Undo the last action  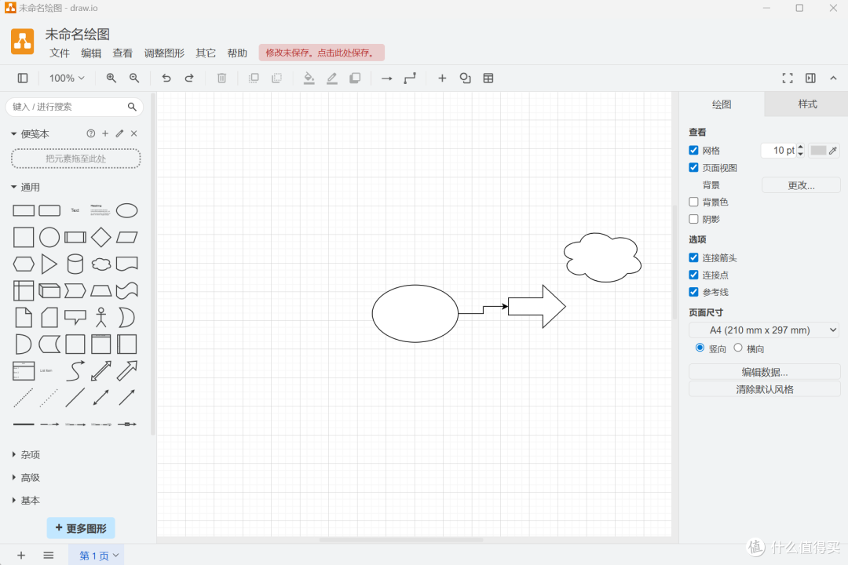click(166, 78)
